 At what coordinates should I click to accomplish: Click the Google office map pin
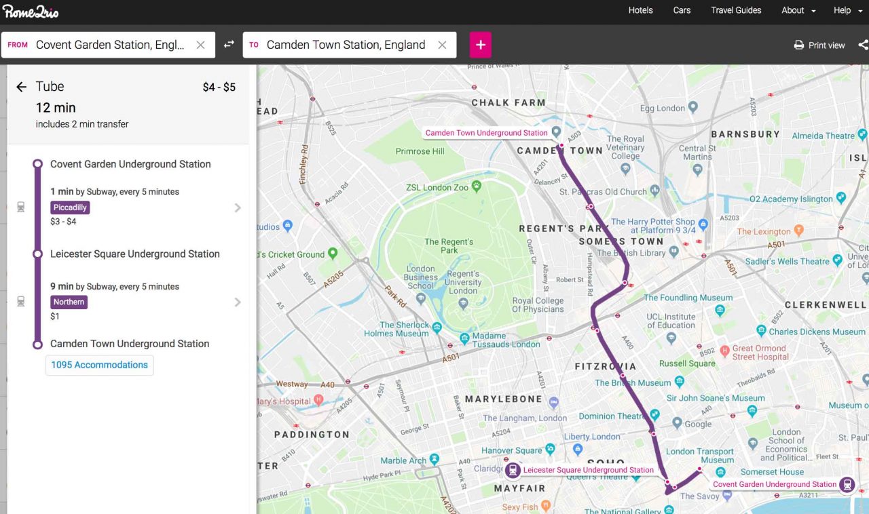677,423
